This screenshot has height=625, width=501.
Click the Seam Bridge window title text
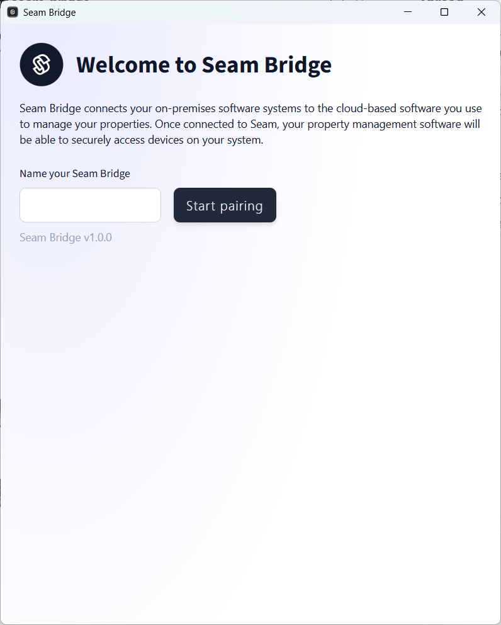tap(48, 11)
